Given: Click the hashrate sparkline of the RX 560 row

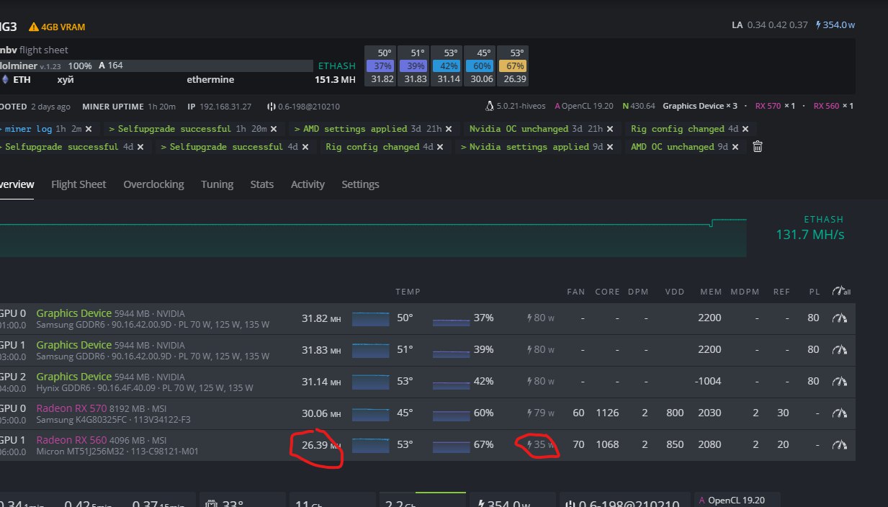Looking at the screenshot, I should [x=370, y=444].
